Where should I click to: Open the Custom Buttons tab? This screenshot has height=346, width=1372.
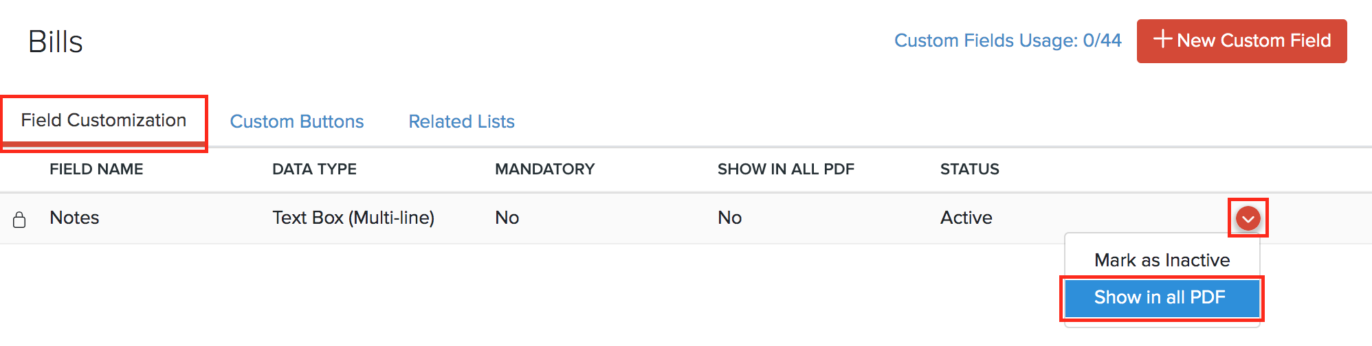[x=296, y=122]
